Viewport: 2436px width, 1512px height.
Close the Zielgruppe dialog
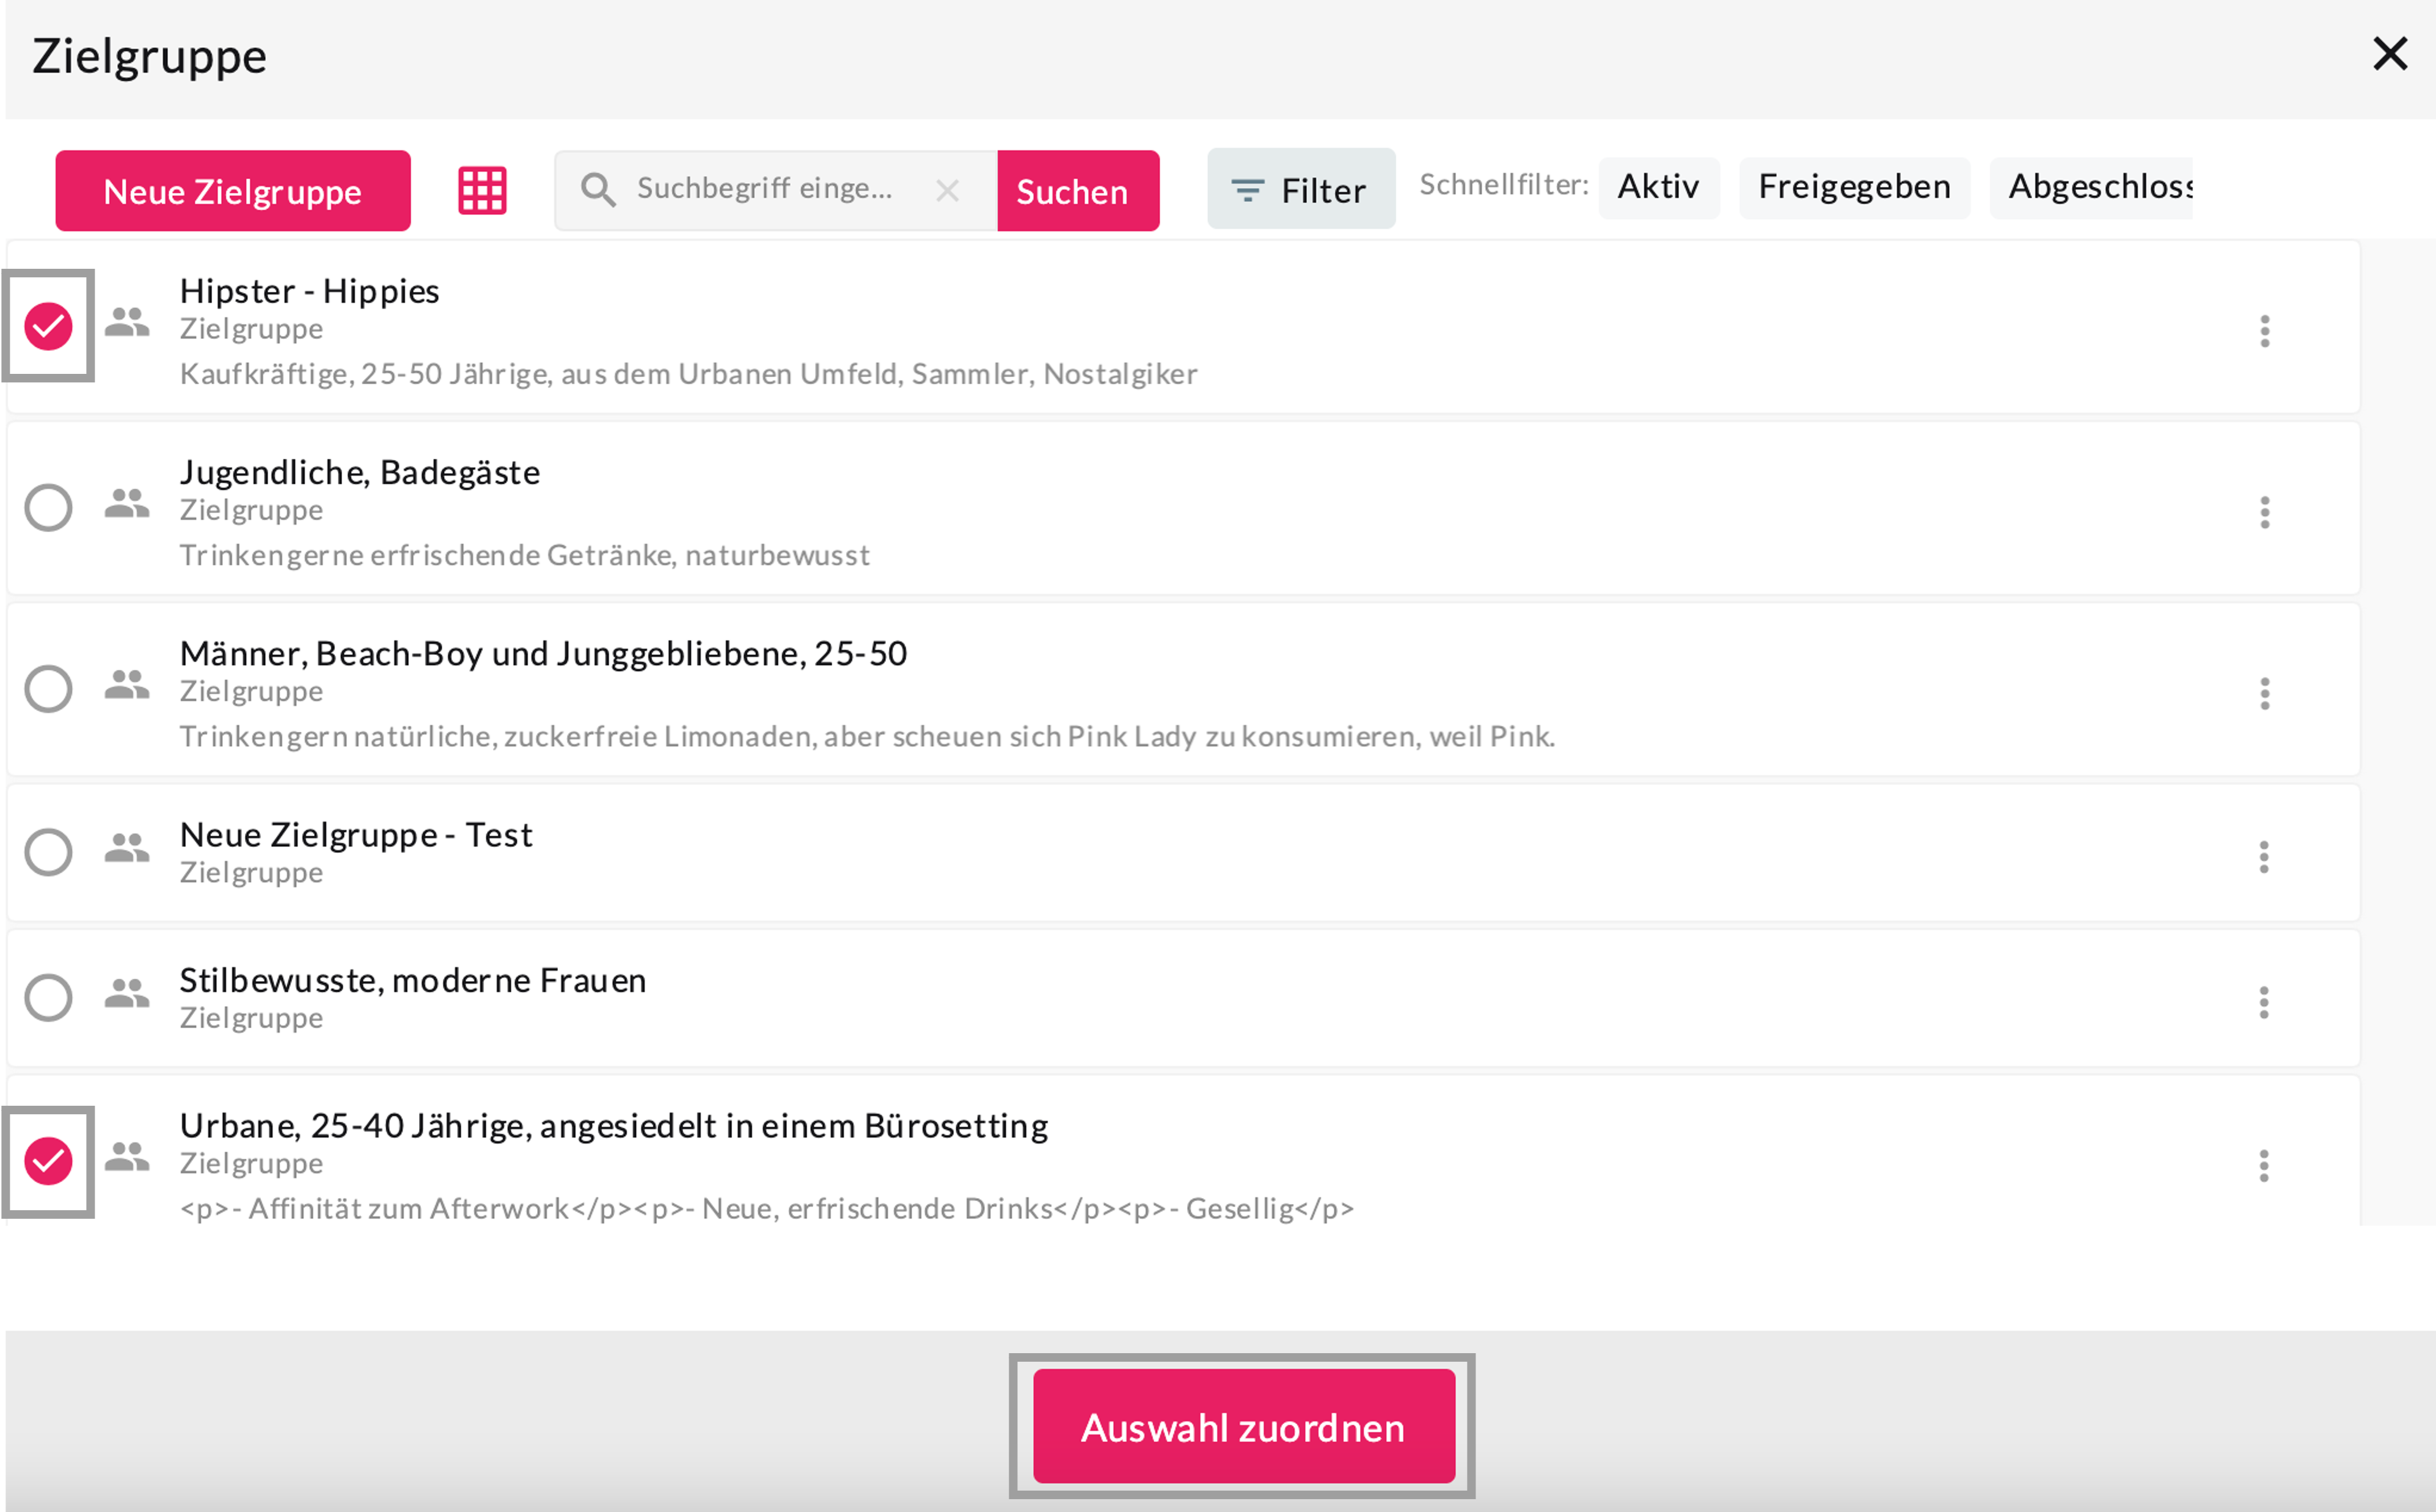pyautogui.click(x=2389, y=54)
